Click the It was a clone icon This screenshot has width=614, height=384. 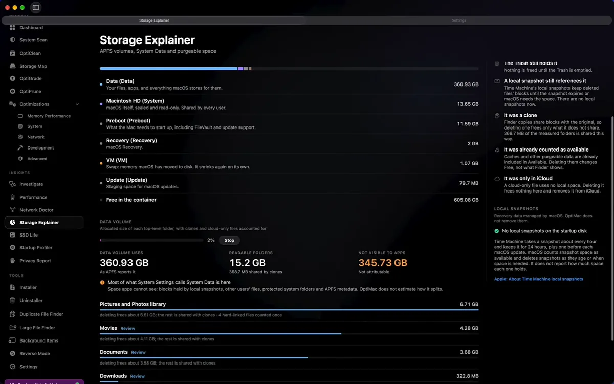click(497, 116)
